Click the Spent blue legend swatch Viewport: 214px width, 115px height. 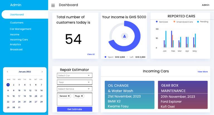tap(105, 57)
